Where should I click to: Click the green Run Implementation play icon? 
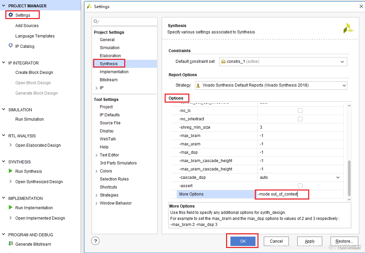coord(10,207)
